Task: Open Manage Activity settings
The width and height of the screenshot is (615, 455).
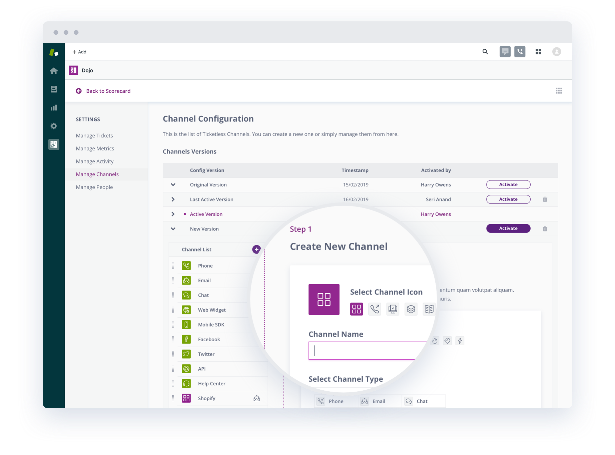Action: pyautogui.click(x=95, y=161)
